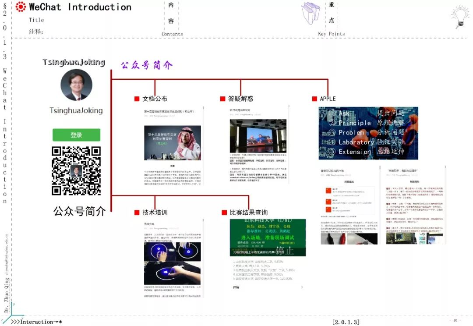Click the circular profile photo portrait
Image resolution: width=473 pixels, height=326 pixels.
click(x=76, y=85)
